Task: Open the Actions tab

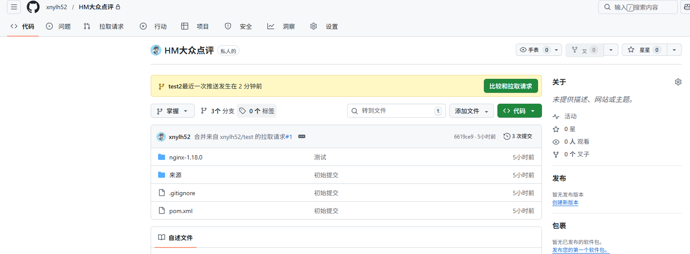Action: (x=153, y=27)
